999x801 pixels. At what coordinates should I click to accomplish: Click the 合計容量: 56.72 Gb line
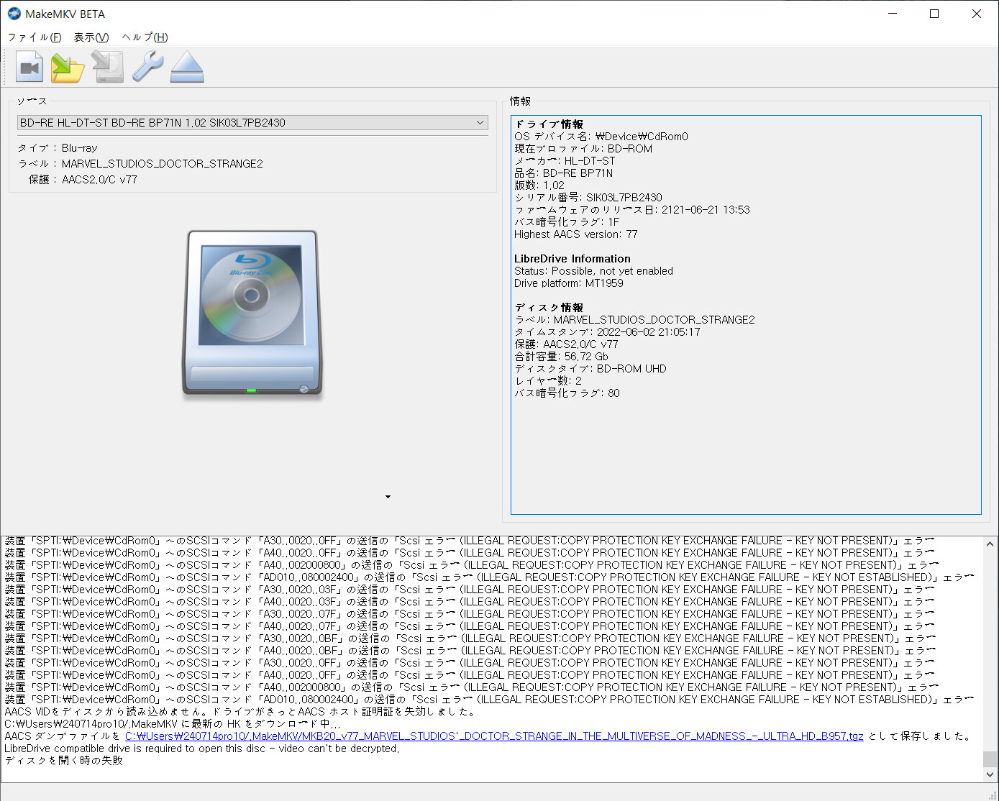(561, 357)
